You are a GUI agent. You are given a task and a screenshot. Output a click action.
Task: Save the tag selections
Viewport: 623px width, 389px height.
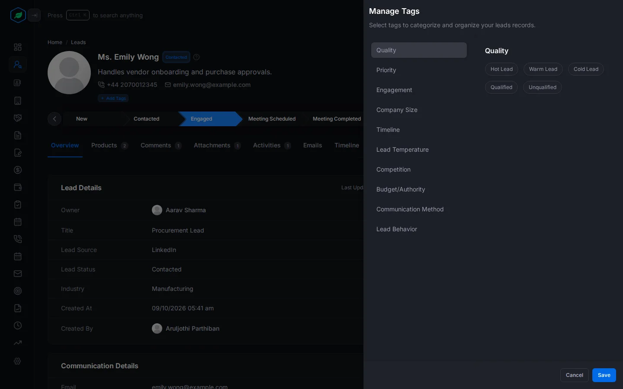(604, 375)
